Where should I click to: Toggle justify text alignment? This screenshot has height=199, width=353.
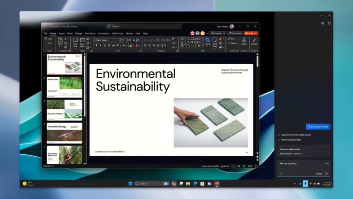pos(158,45)
